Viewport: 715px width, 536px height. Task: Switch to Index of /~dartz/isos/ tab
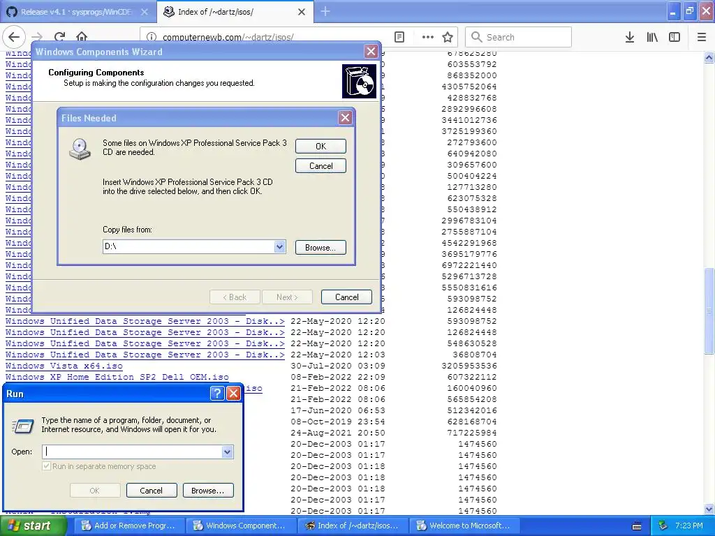point(235,12)
